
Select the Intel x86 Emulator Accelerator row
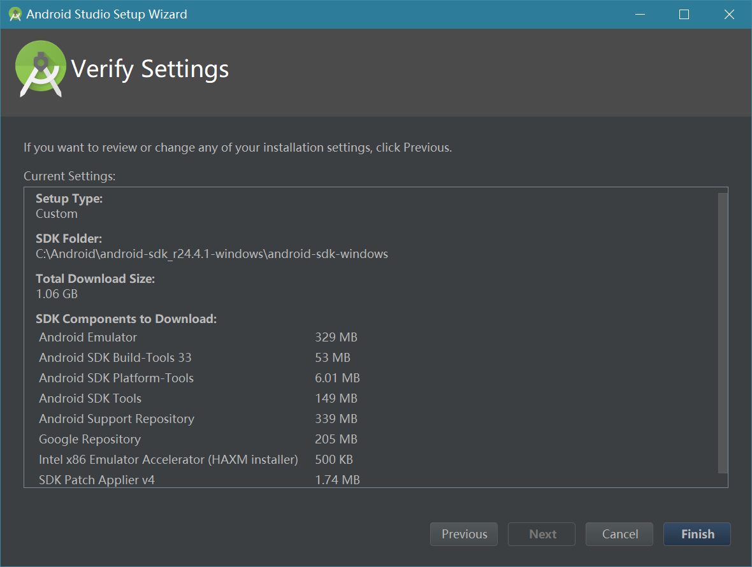(168, 459)
